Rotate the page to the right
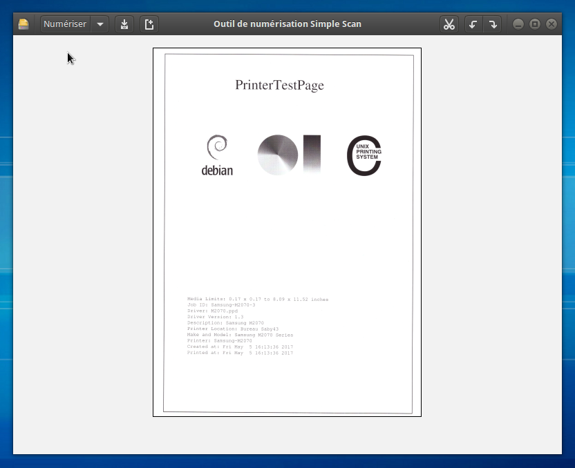The image size is (575, 468). pyautogui.click(x=492, y=24)
